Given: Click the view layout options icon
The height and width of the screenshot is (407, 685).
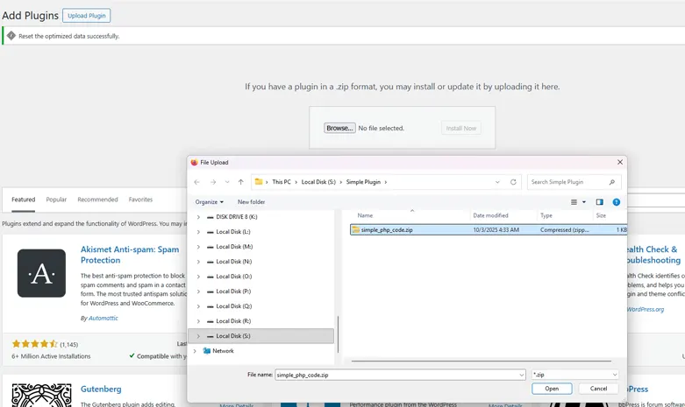Looking at the screenshot, I should point(574,202).
